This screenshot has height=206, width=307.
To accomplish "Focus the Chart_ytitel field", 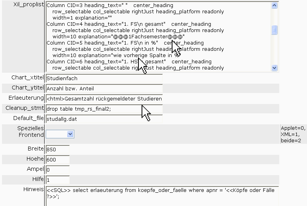I will (x=104, y=88).
